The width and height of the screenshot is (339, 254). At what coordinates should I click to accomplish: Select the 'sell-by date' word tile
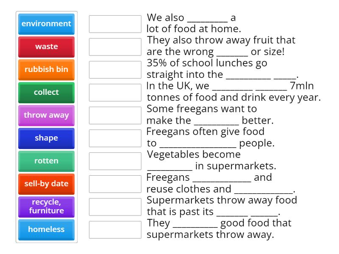pos(46,184)
